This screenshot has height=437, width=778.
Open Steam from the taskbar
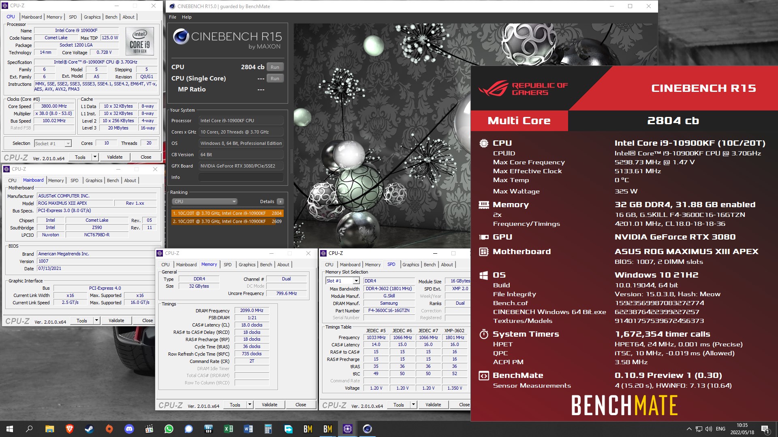pyautogui.click(x=89, y=429)
